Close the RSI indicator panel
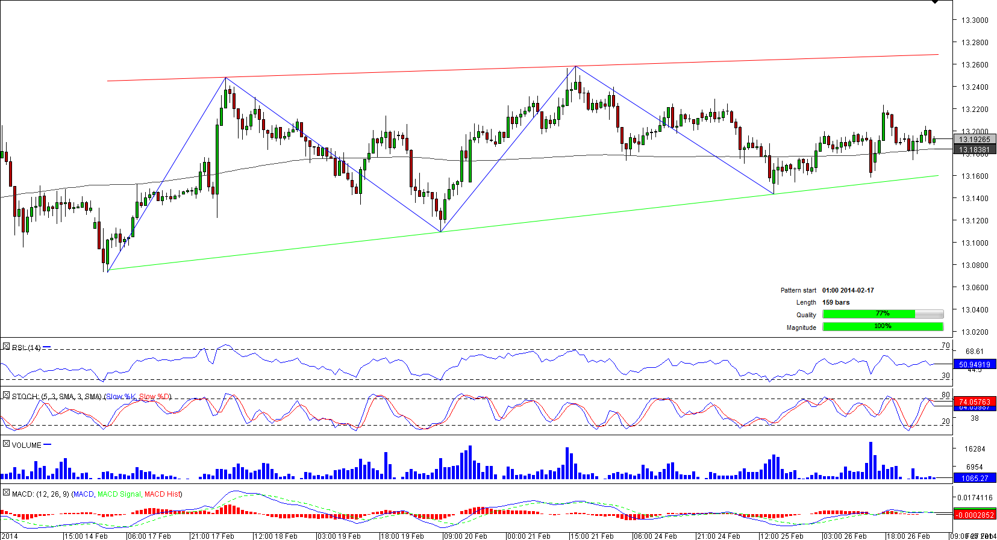997x540 pixels. tap(6, 347)
